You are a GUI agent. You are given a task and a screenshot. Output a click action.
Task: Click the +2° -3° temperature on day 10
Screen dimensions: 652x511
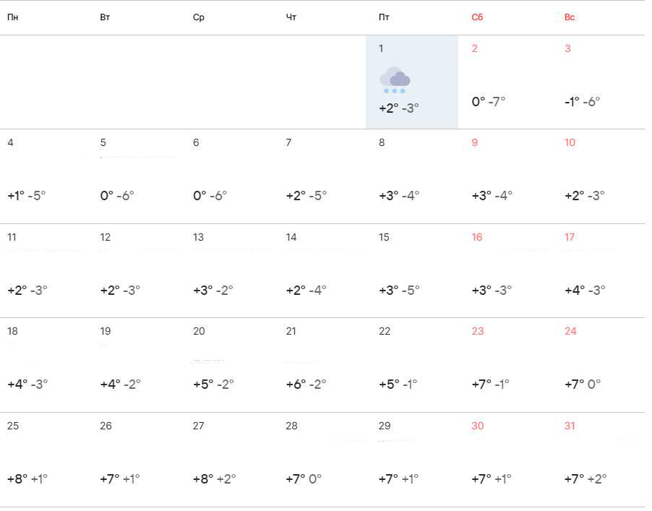(584, 195)
